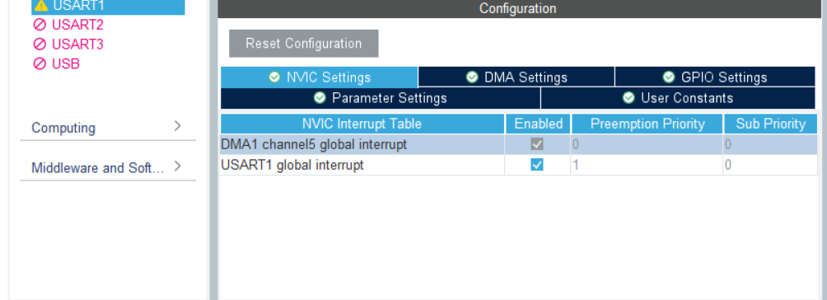The width and height of the screenshot is (827, 300).
Task: Click the NVIC Interrupt Table column header
Action: pyautogui.click(x=362, y=124)
